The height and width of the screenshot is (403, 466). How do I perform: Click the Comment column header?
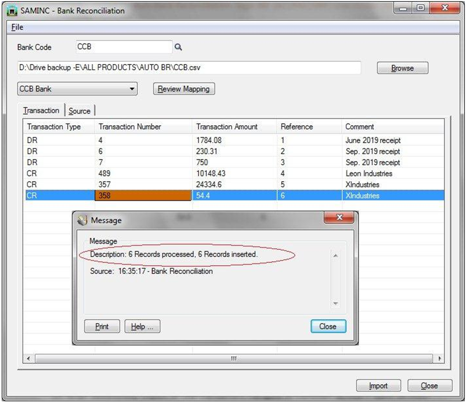point(393,127)
